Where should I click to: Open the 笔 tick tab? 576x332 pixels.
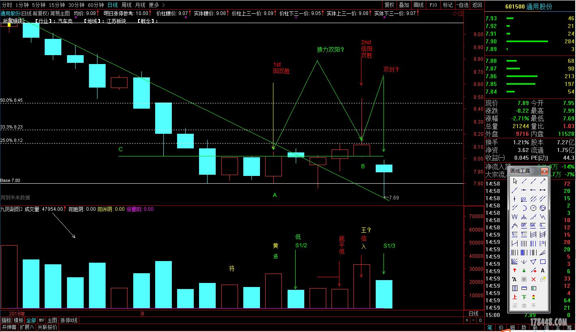[x=490, y=327]
